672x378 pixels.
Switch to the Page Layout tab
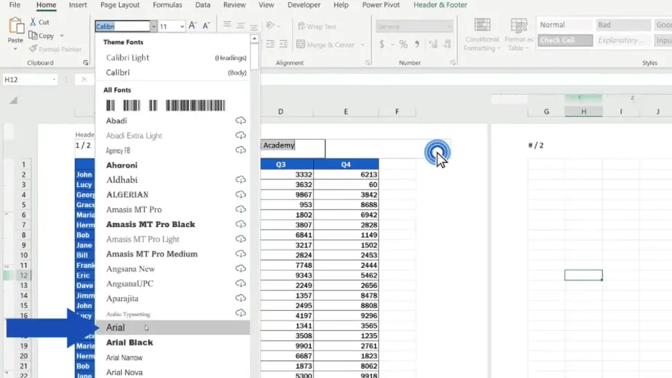(120, 5)
